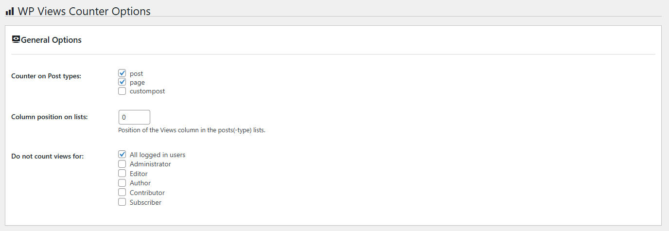Click the General Options section title
The image size is (669, 231).
click(x=51, y=40)
